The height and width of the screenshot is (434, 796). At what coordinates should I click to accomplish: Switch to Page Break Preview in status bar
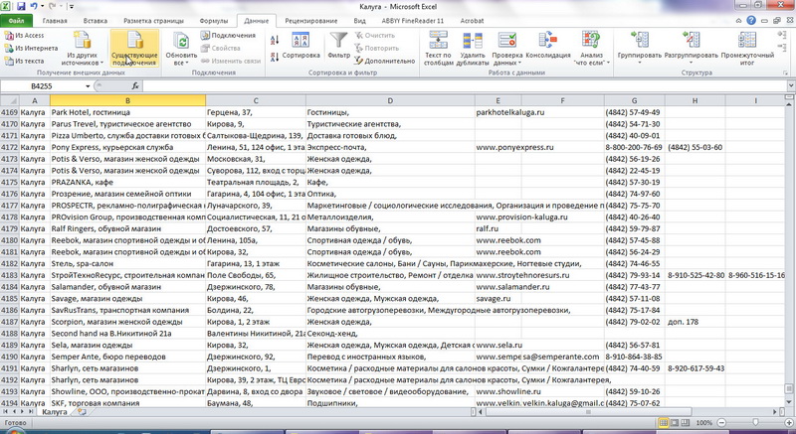(686, 422)
